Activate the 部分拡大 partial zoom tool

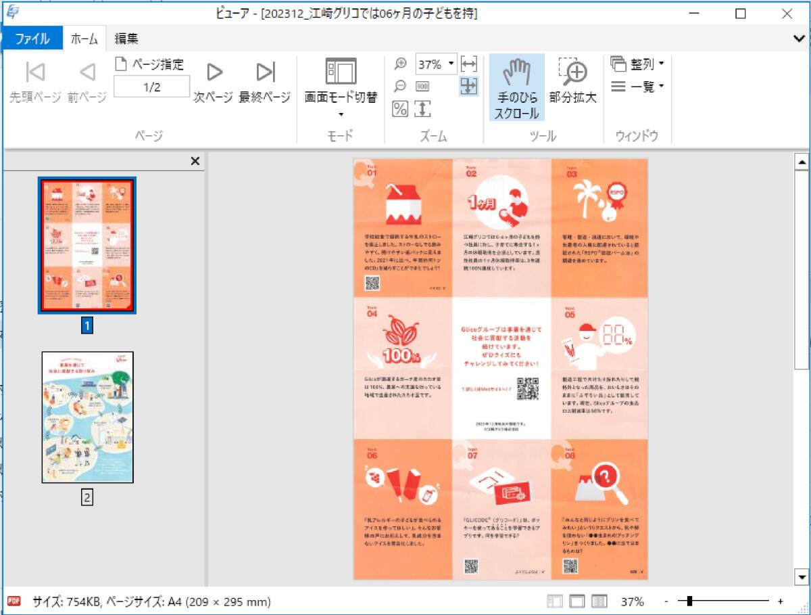click(573, 81)
